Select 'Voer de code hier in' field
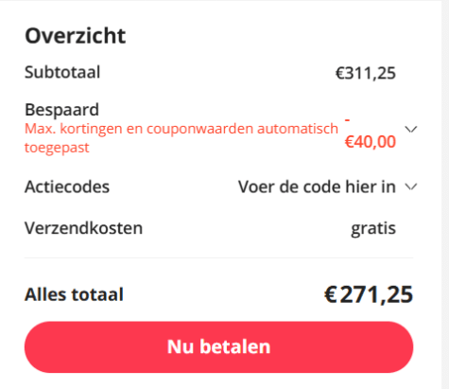The height and width of the screenshot is (389, 449). coord(317,186)
